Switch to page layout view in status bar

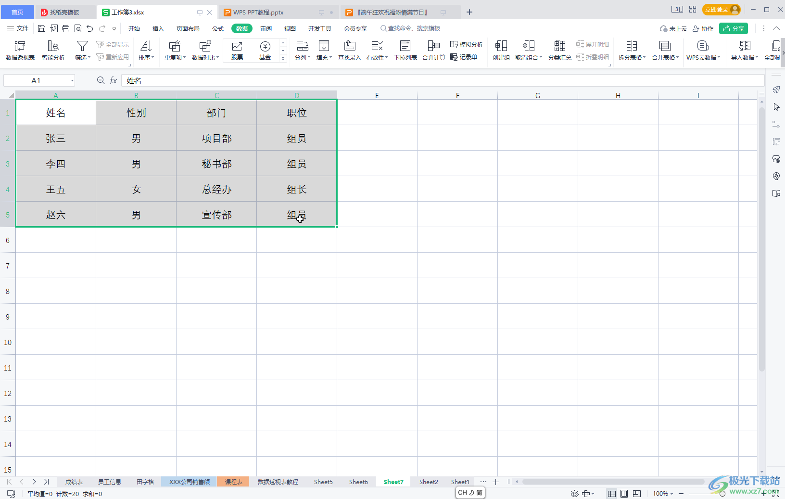624,494
